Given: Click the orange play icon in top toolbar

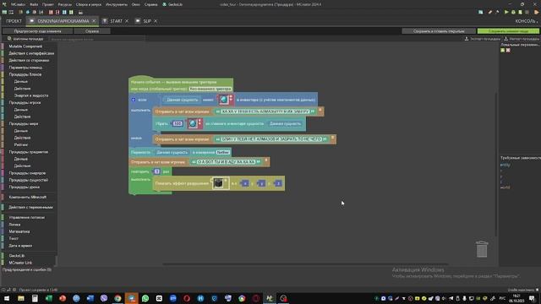Looking at the screenshot, I should [x=536, y=12].
